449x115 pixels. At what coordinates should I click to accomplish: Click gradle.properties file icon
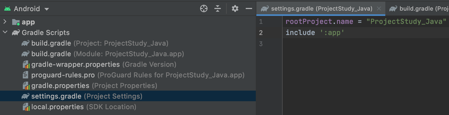[x=26, y=86]
